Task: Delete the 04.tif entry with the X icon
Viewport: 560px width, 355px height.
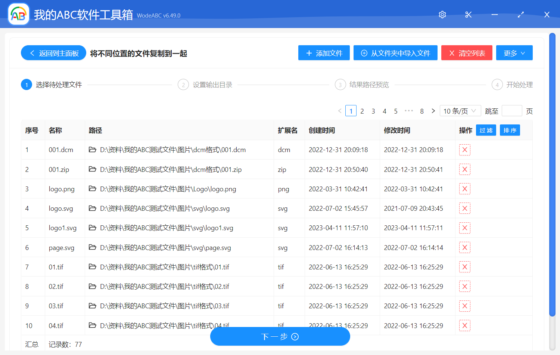Action: tap(464, 325)
